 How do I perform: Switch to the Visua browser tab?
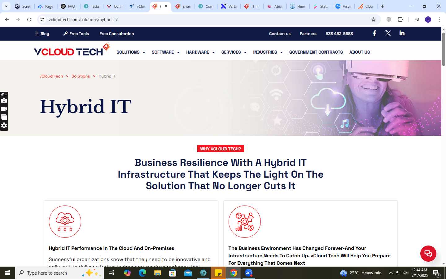[x=344, y=6]
